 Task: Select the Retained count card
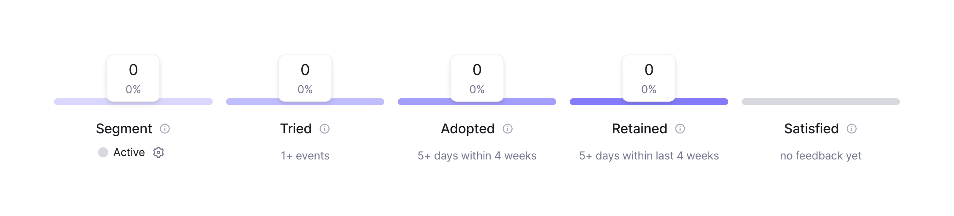649,78
